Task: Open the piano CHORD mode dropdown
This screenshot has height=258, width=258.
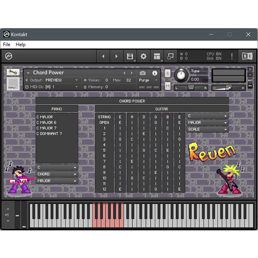Action: click(x=57, y=174)
